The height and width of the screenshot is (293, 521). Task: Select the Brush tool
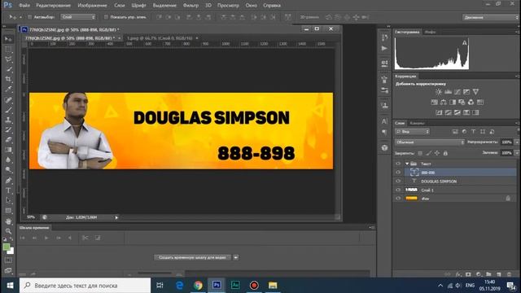(8, 110)
